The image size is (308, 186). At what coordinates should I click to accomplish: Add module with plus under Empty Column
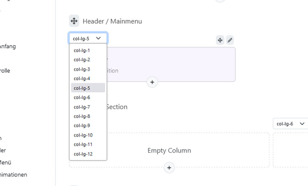point(169,168)
